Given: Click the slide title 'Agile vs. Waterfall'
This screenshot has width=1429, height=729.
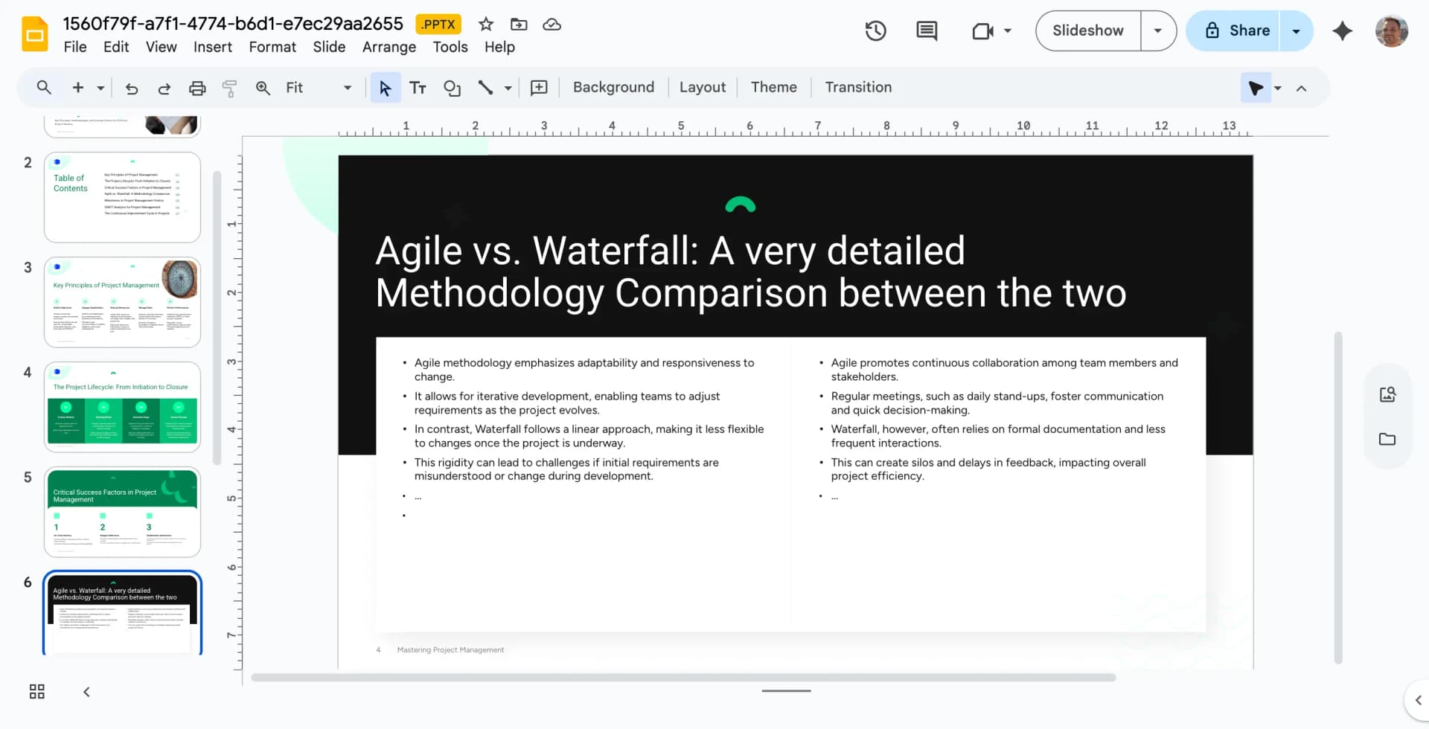Looking at the screenshot, I should [750, 272].
